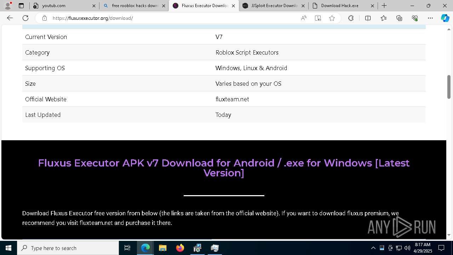The width and height of the screenshot is (453, 255).
Task: Open the volume control in tray
Action: (x=407, y=248)
